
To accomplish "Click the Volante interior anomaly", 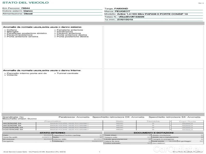I will tap(11, 75).
